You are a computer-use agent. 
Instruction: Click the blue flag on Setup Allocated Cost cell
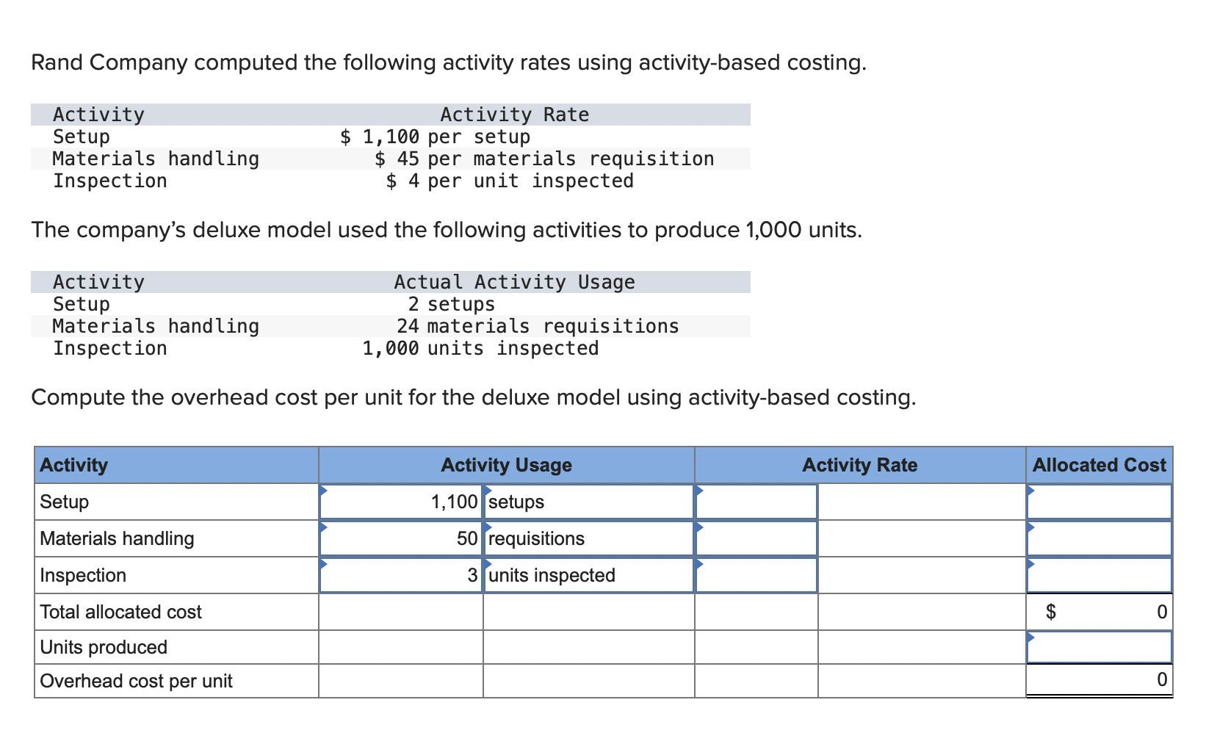click(x=1033, y=491)
